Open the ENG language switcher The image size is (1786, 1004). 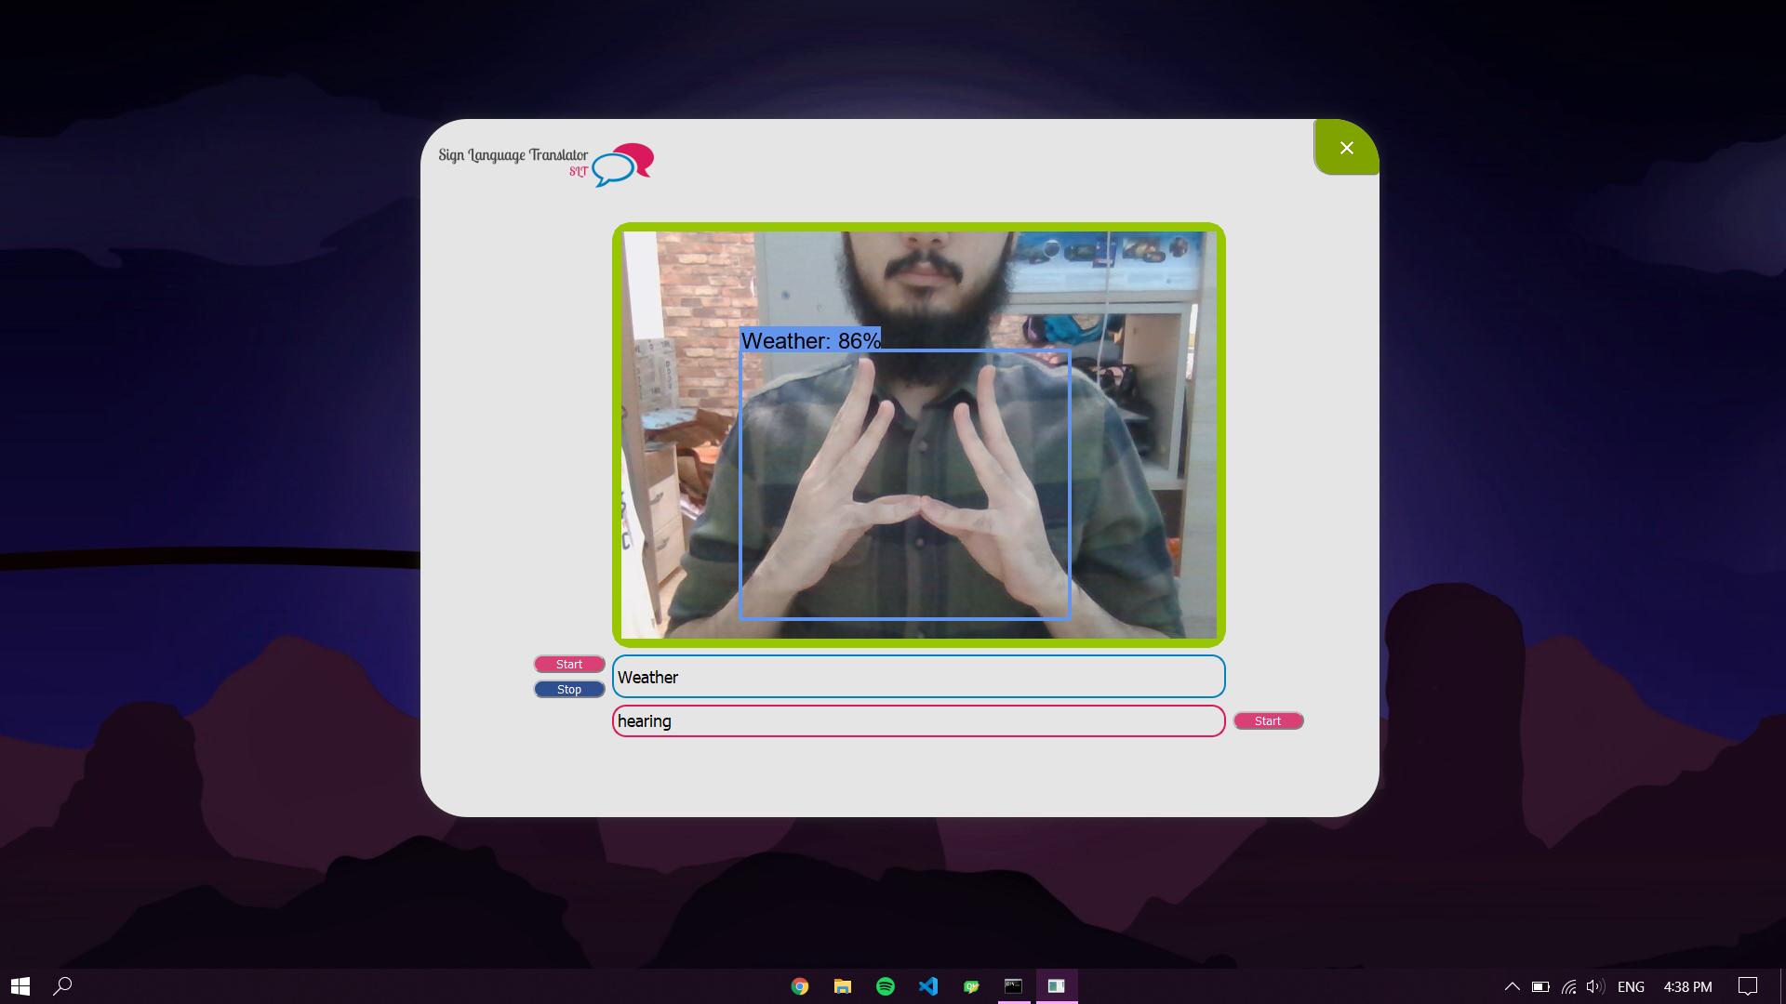coord(1632,986)
